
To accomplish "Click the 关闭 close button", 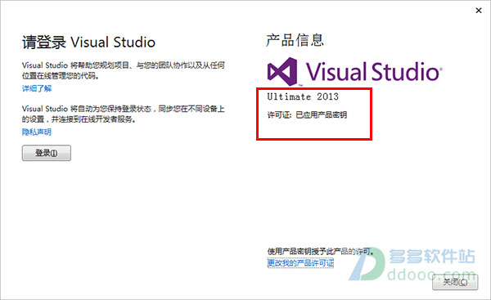I will click(455, 282).
